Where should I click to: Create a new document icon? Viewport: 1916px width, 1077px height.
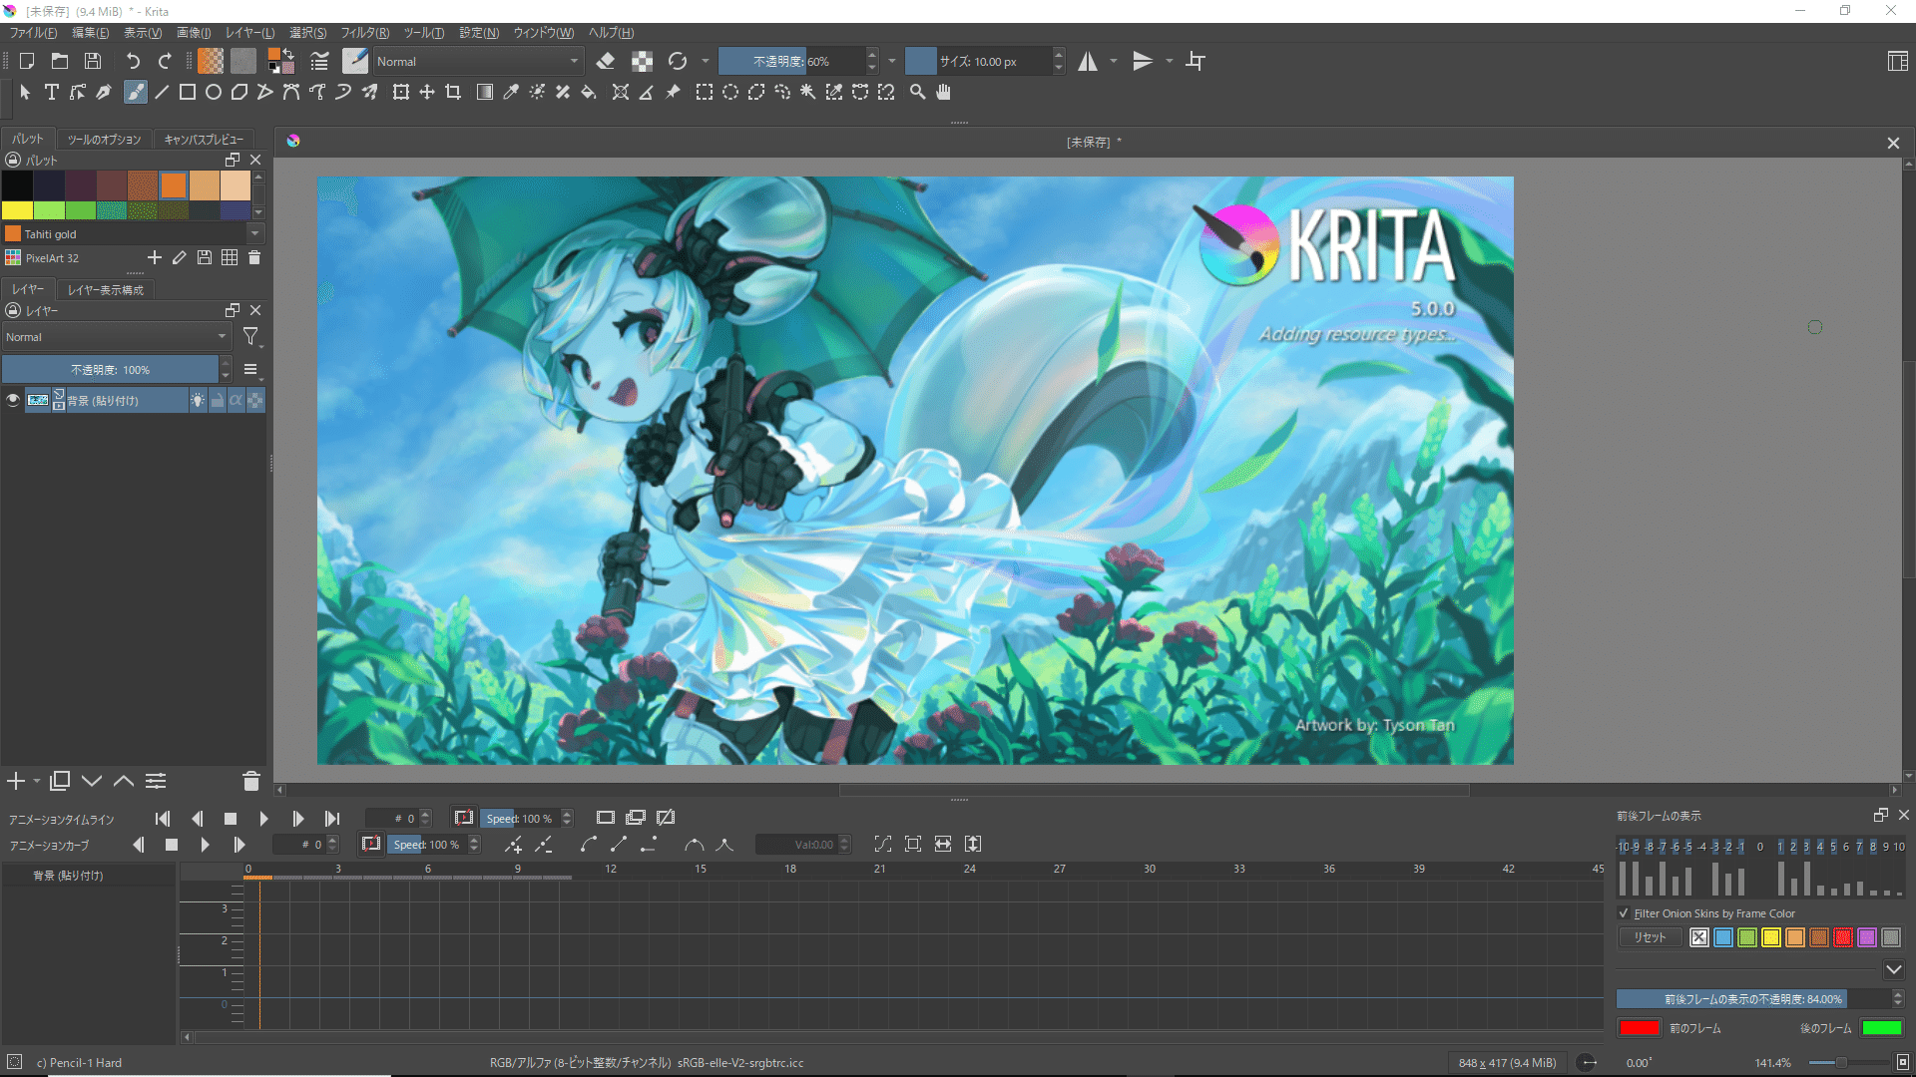tap(27, 61)
